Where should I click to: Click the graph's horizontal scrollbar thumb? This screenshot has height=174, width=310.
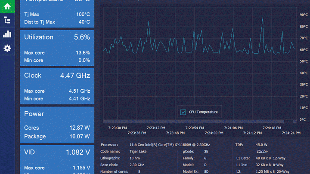(288, 122)
